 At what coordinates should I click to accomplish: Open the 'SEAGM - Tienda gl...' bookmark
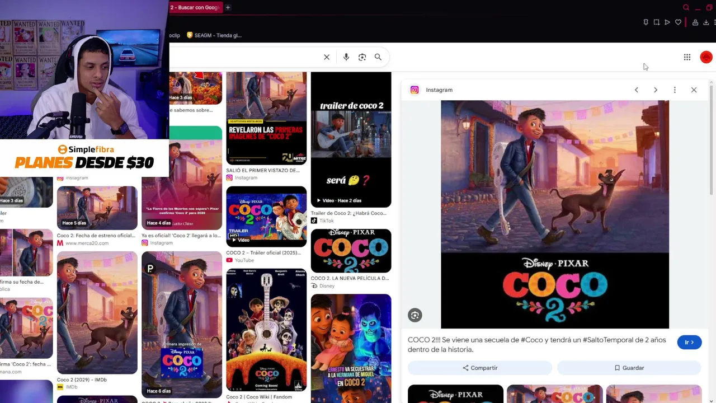(214, 35)
